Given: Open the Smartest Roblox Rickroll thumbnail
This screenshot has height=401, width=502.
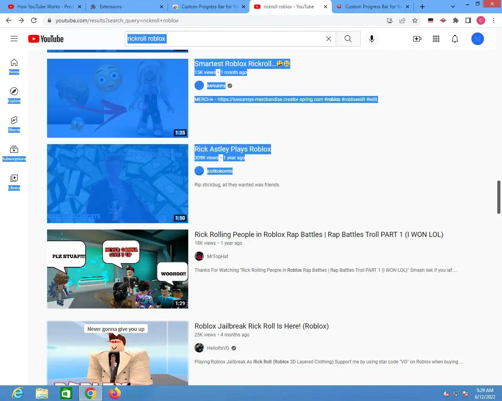Looking at the screenshot, I should click(x=118, y=98).
